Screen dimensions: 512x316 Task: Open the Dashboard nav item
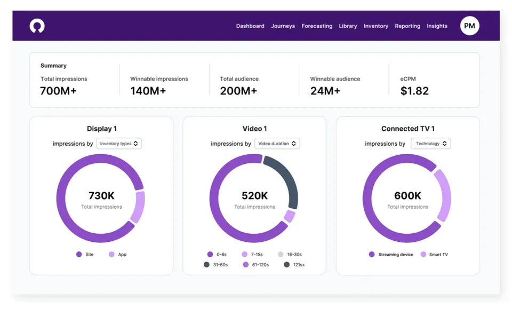[x=250, y=26]
